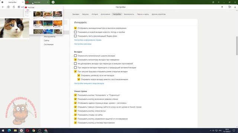Uncheck display addresses as domain > title
The image size is (238, 133).
point(75,103)
